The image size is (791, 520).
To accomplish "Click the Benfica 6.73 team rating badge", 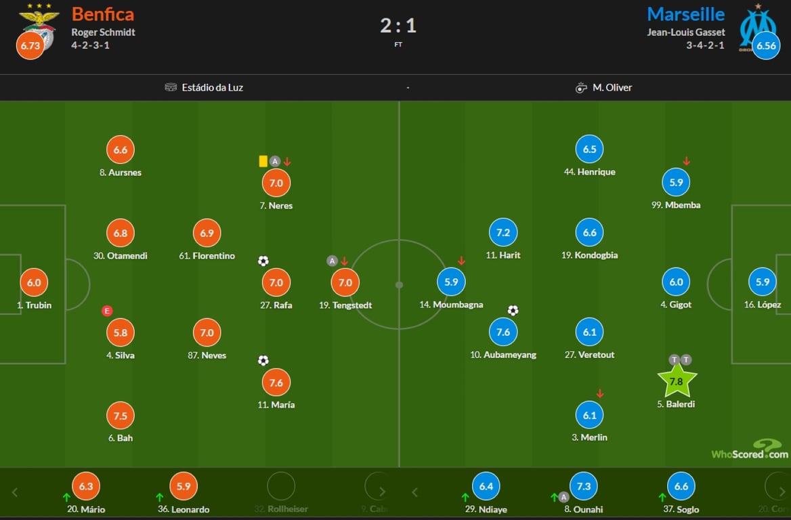I will coord(30,45).
